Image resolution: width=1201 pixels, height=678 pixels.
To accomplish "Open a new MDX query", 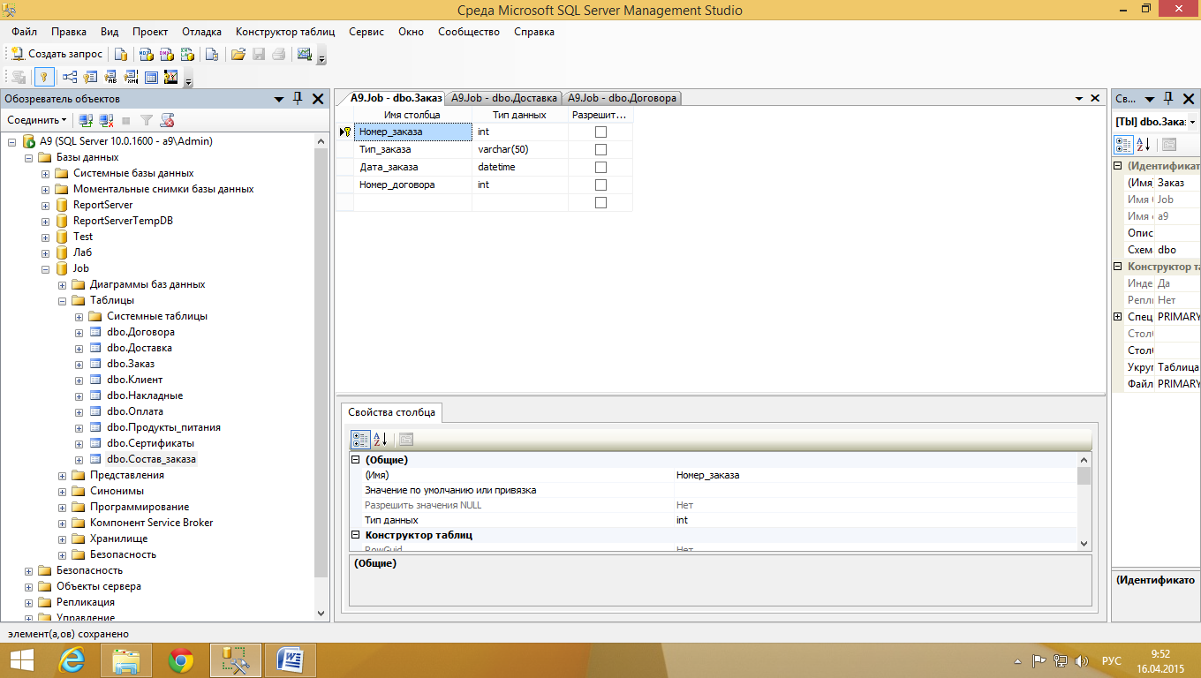I will (x=147, y=54).
